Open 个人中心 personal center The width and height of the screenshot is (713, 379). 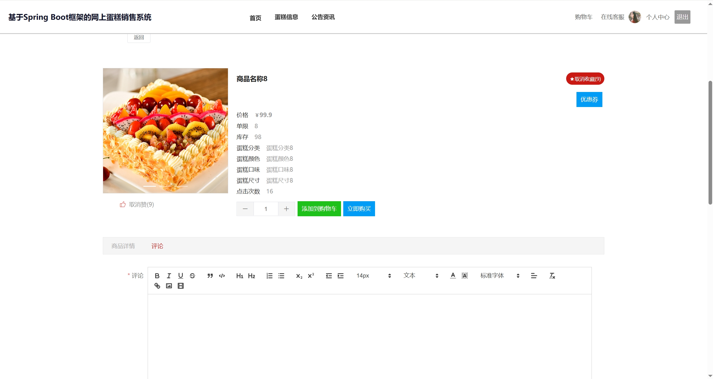658,17
